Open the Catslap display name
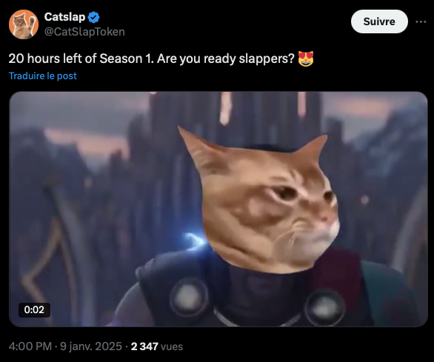434x362 pixels. (64, 17)
